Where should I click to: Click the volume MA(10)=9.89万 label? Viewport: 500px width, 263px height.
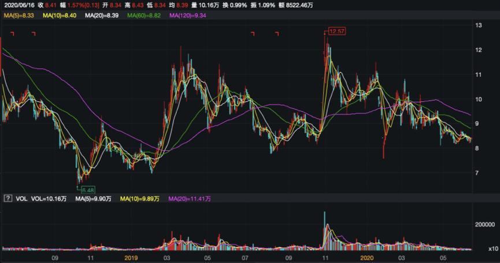(x=140, y=199)
